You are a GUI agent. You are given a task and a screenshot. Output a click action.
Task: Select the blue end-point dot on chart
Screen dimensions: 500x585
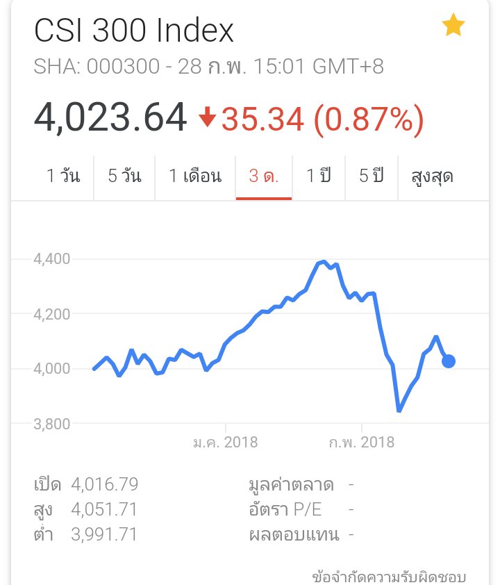(449, 361)
